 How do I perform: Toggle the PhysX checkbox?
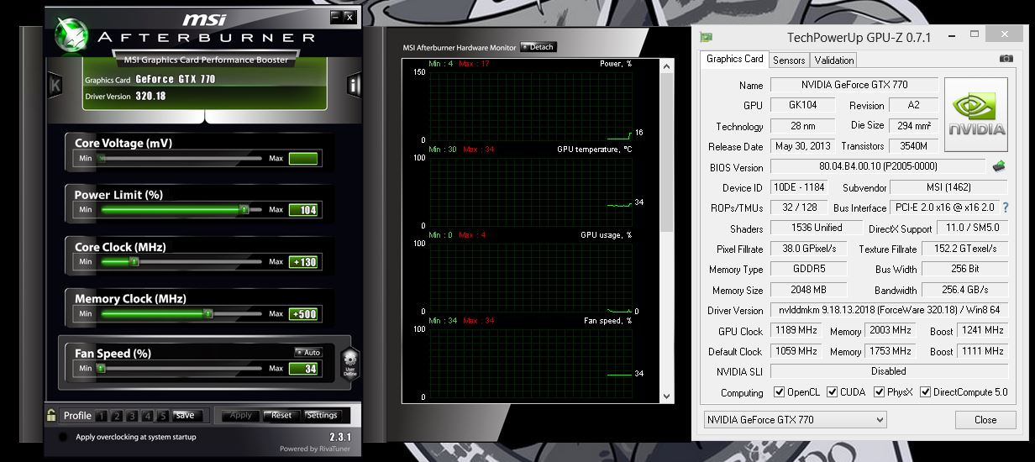point(880,392)
